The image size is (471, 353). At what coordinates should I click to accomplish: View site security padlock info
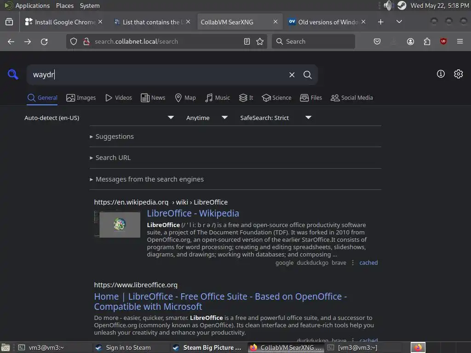pos(86,41)
